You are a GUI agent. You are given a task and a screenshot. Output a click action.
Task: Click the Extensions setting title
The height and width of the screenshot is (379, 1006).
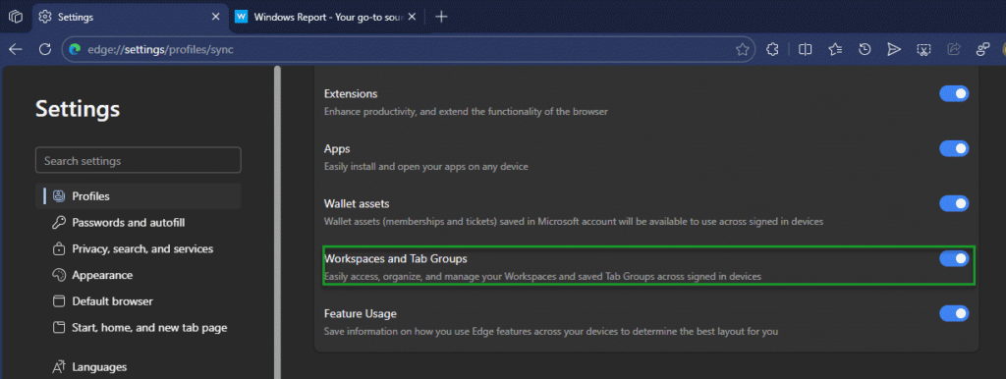pyautogui.click(x=351, y=93)
